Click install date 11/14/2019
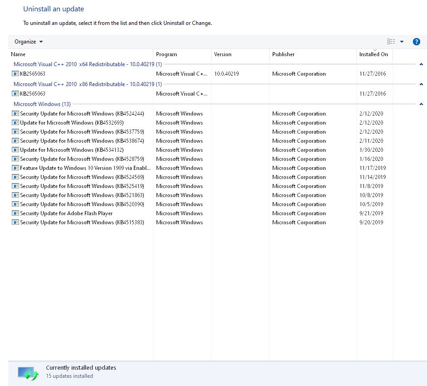The image size is (427, 386). pyautogui.click(x=373, y=177)
